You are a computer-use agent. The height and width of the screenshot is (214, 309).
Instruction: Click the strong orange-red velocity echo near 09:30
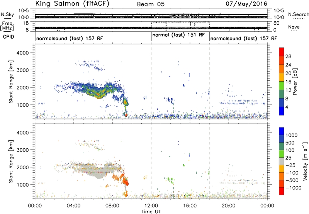click(126, 181)
